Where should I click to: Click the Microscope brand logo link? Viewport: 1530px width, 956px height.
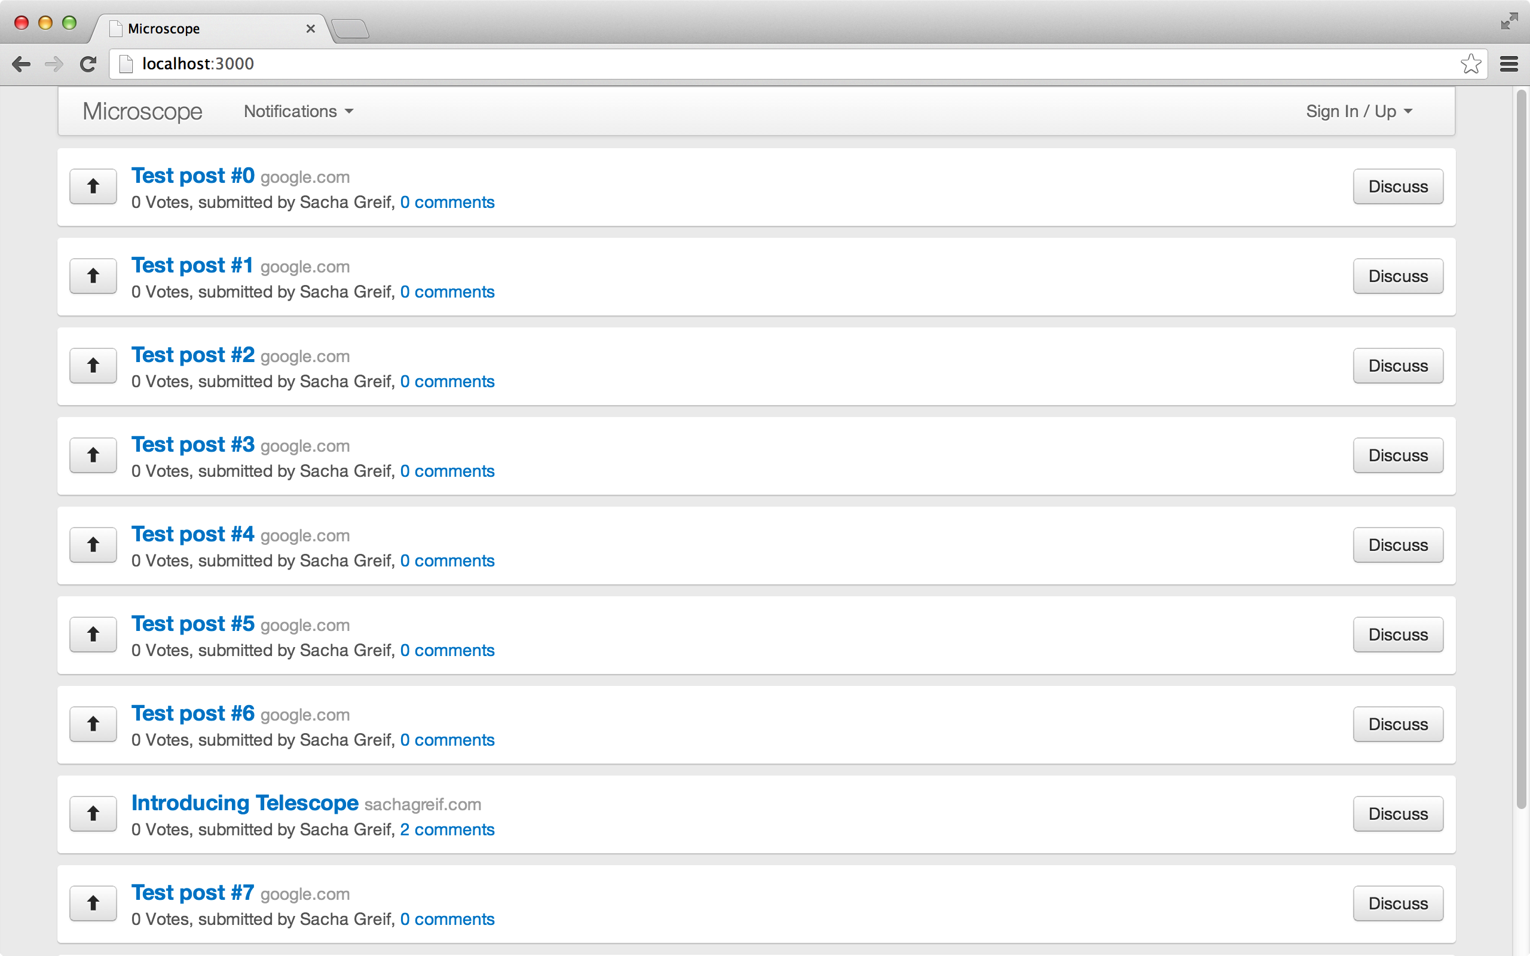click(x=142, y=112)
